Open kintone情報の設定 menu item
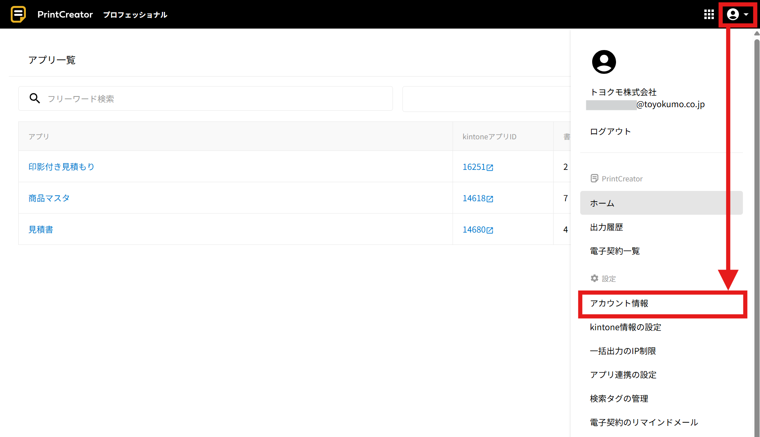 pyautogui.click(x=661, y=327)
